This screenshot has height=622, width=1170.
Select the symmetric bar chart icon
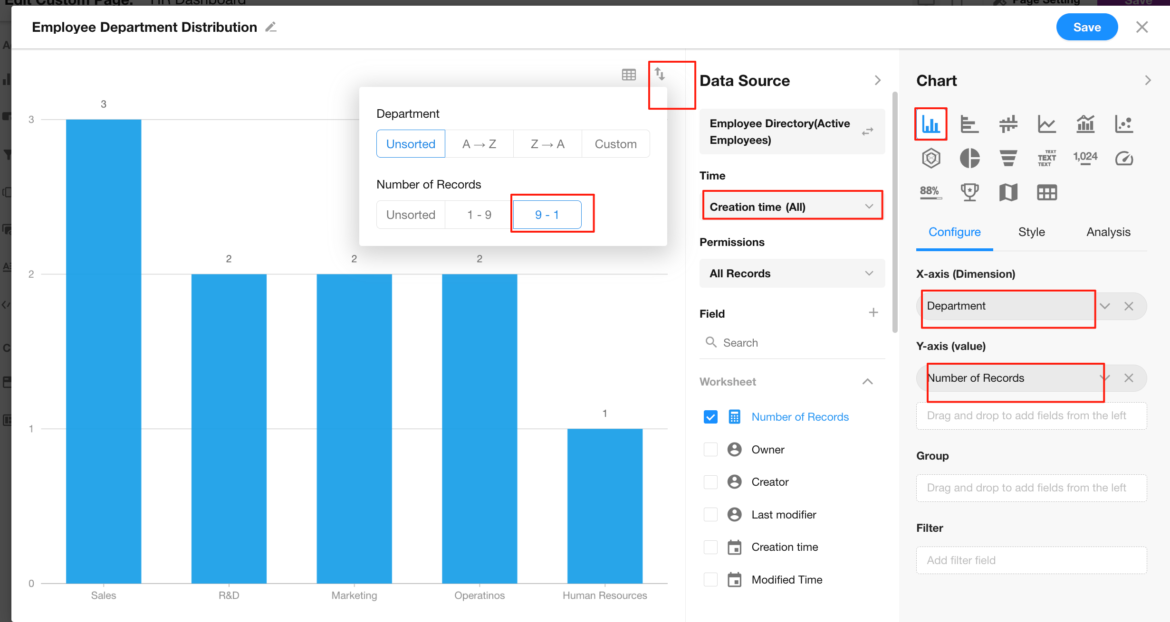[x=1008, y=124]
